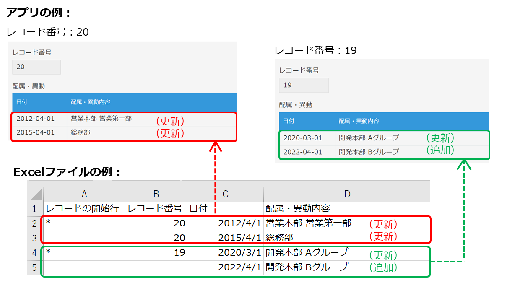The width and height of the screenshot is (515, 288).
Task: Click Excel column header B
Action: pyautogui.click(x=156, y=193)
